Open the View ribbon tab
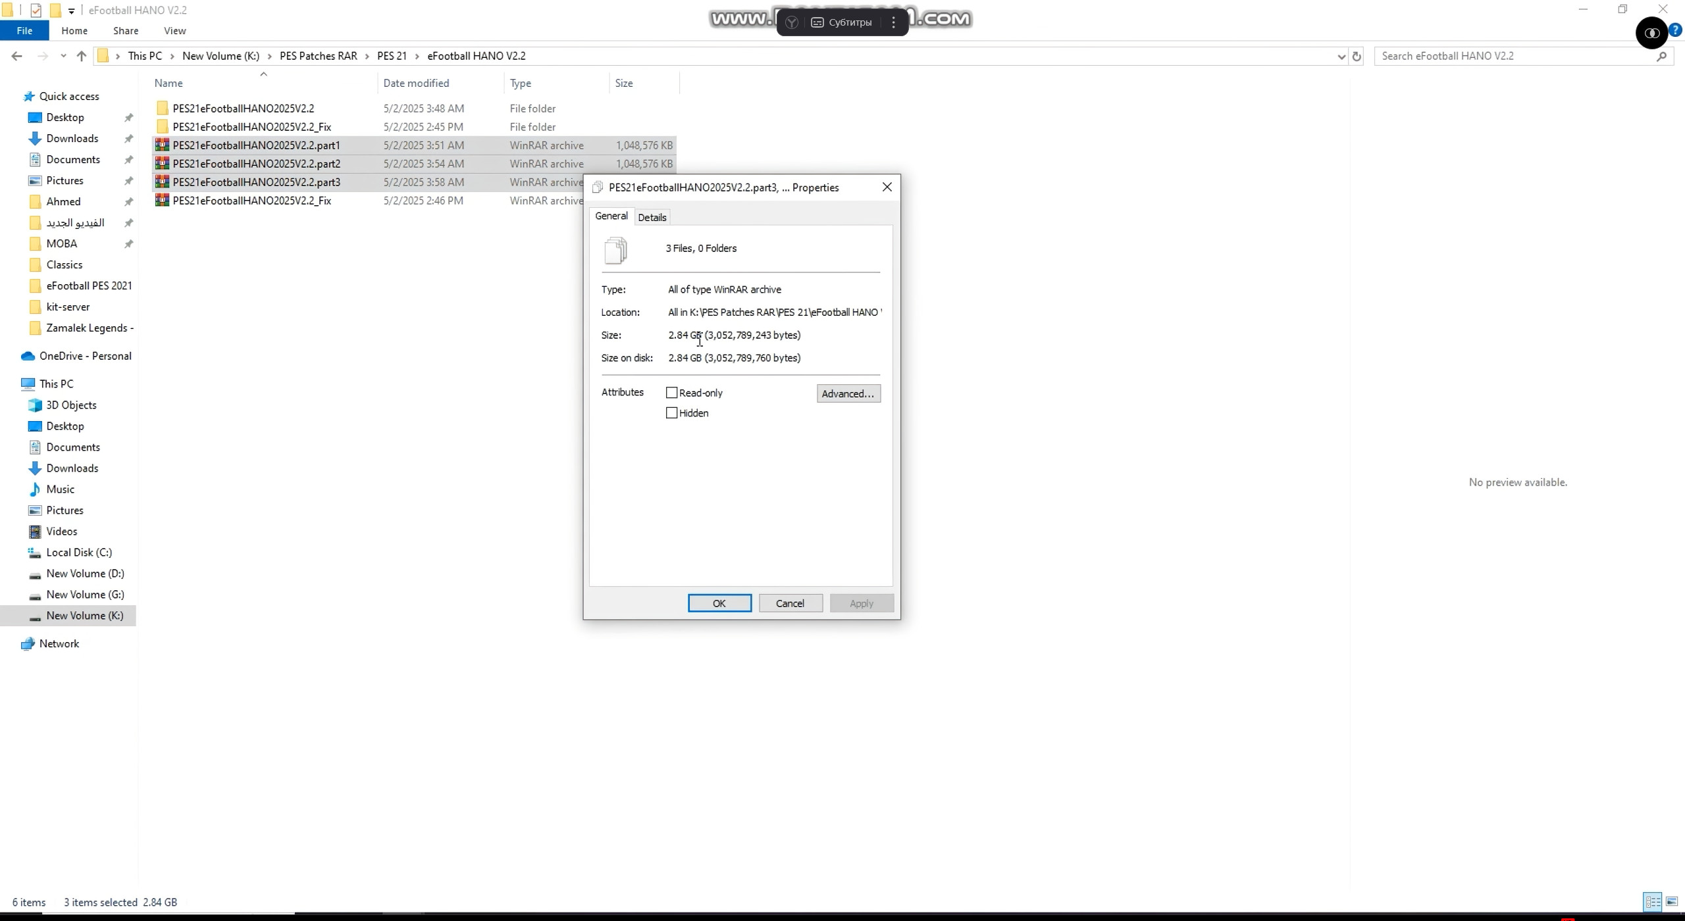 174,30
